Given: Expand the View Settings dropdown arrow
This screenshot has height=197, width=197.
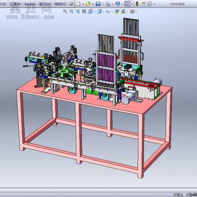Looking at the screenshot, I should tap(136, 11).
